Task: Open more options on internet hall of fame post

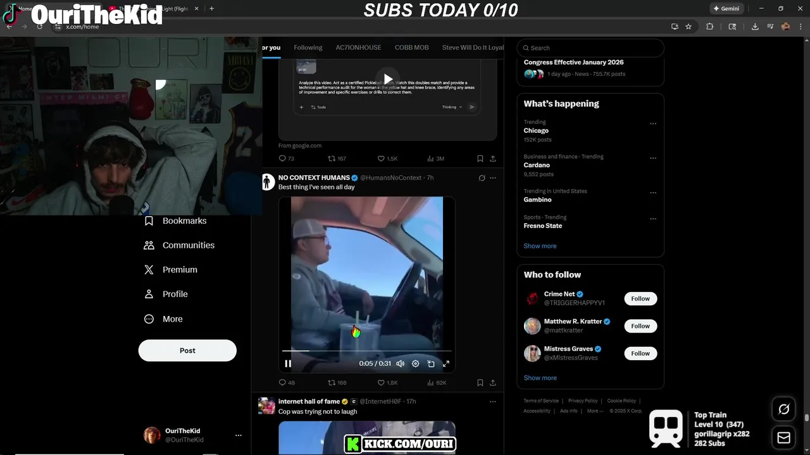Action: (x=493, y=401)
